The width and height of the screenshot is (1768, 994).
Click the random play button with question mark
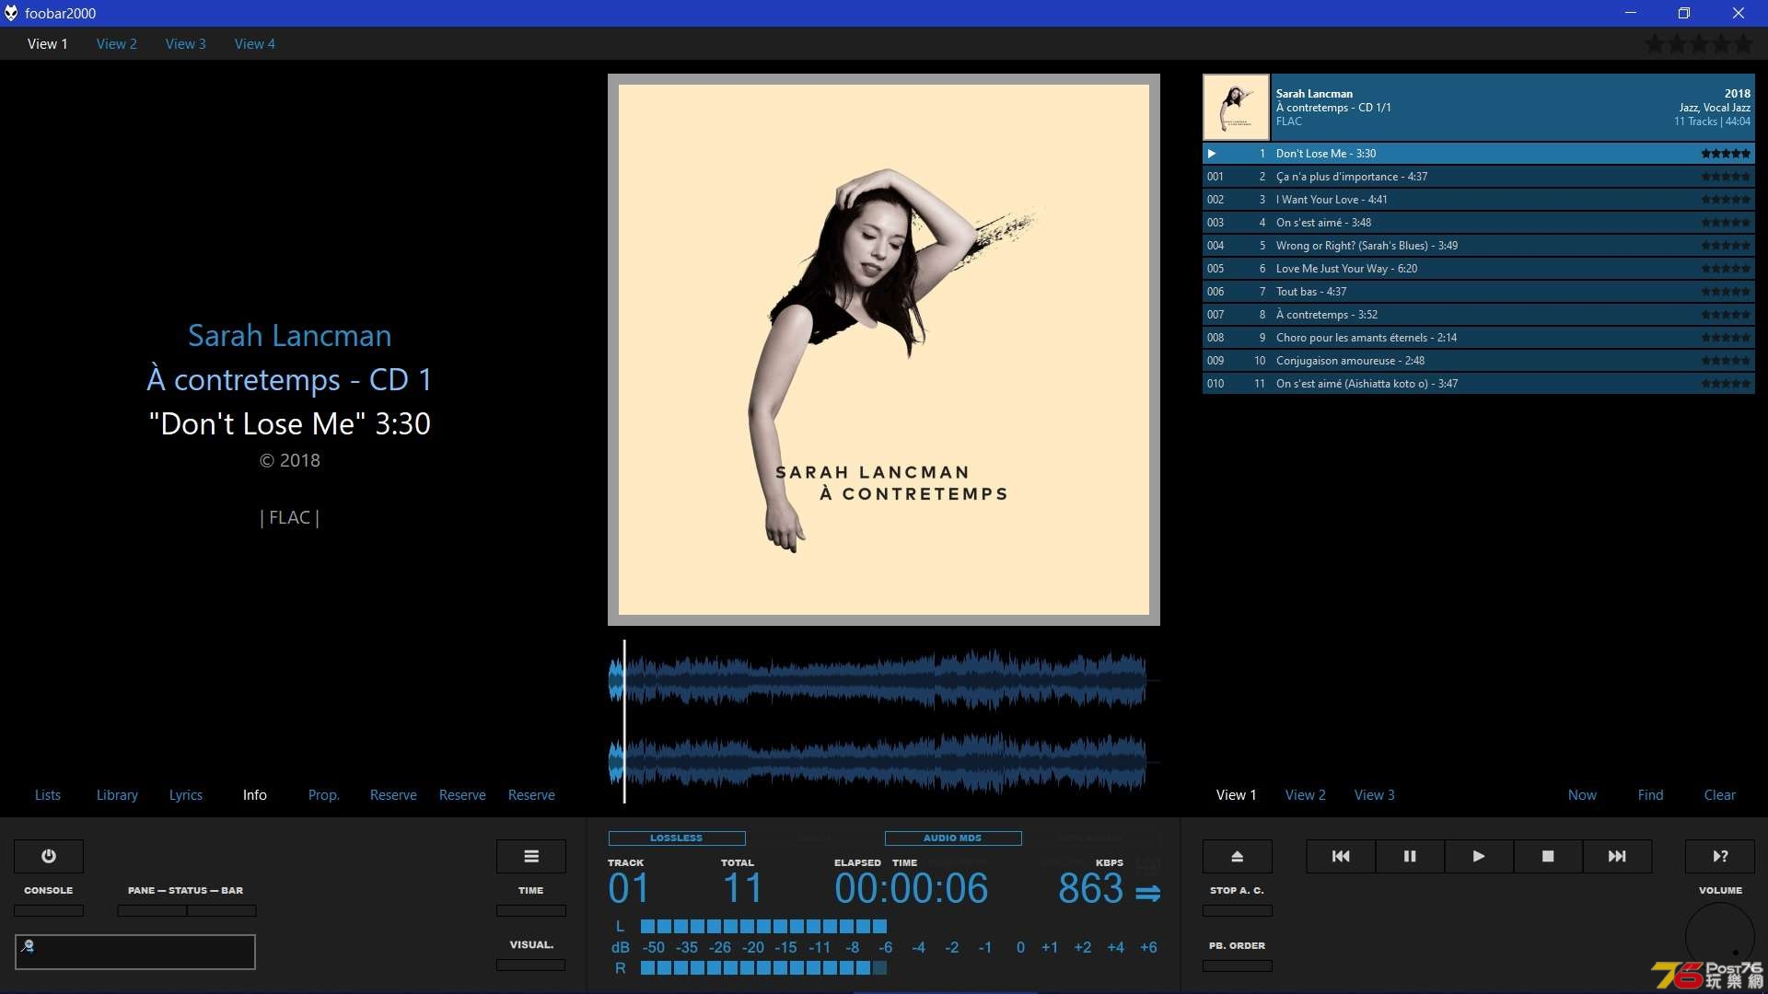click(1720, 856)
